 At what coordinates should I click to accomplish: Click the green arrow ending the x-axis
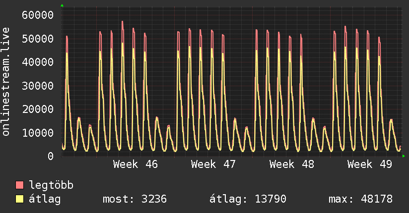point(404,156)
